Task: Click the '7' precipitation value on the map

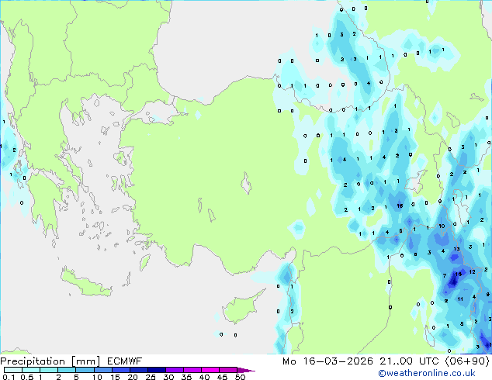Action: click(x=445, y=276)
